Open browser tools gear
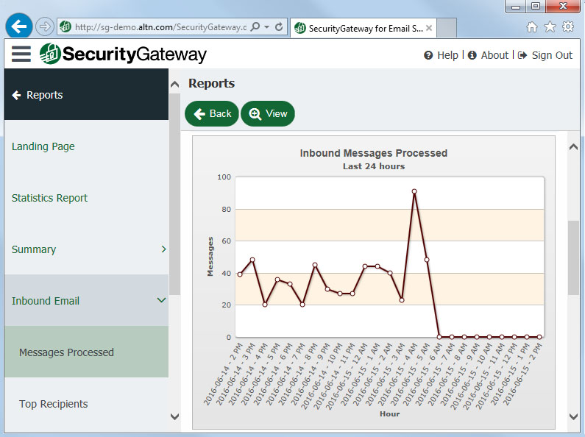Viewport: 585px width, 437px height. [x=568, y=26]
